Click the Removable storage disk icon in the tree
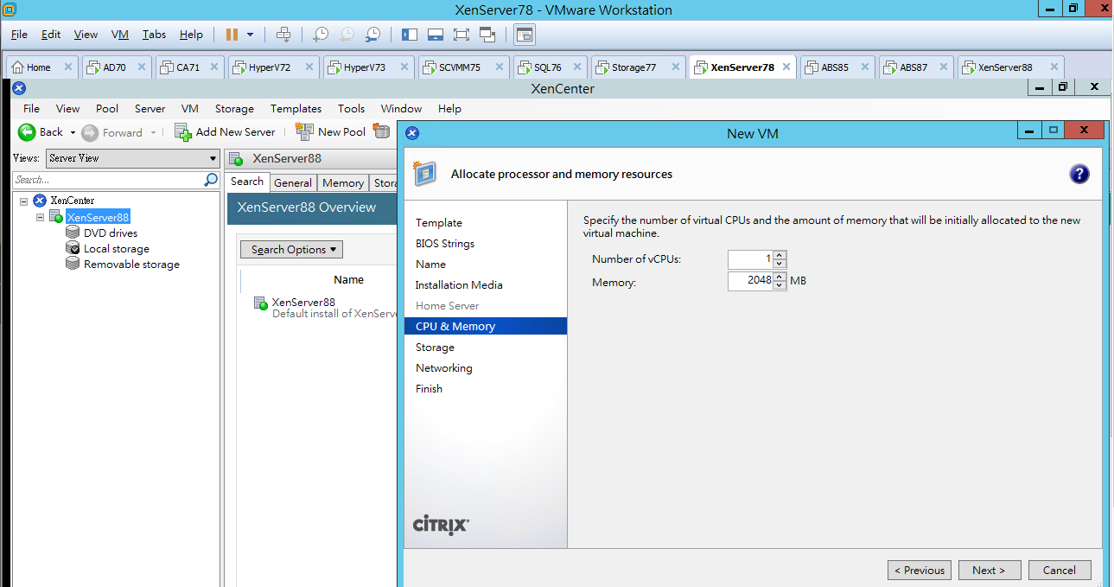 tap(73, 264)
